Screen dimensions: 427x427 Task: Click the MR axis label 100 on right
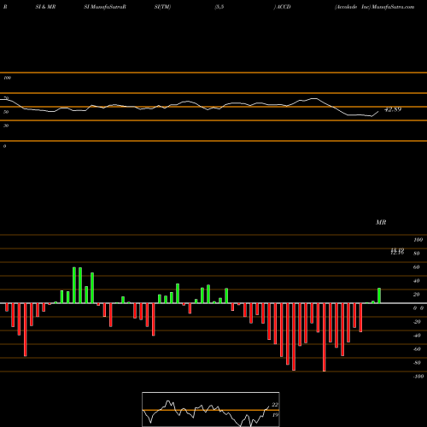pyautogui.click(x=418, y=240)
